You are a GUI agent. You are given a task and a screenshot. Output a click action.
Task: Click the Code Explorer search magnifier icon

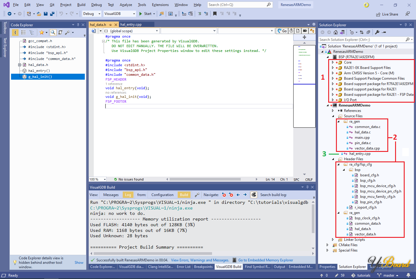pyautogui.click(x=53, y=32)
